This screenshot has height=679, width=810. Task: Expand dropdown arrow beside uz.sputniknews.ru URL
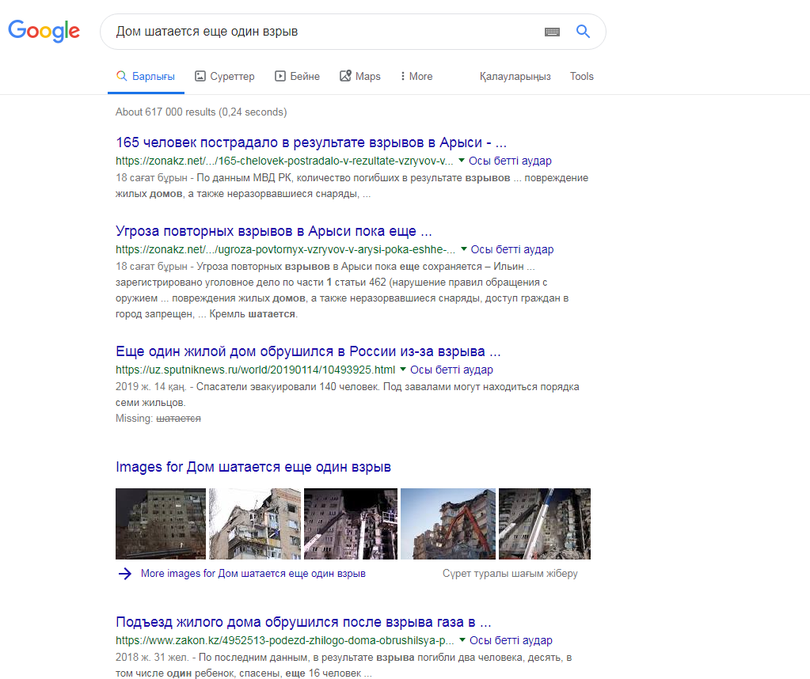coord(403,370)
